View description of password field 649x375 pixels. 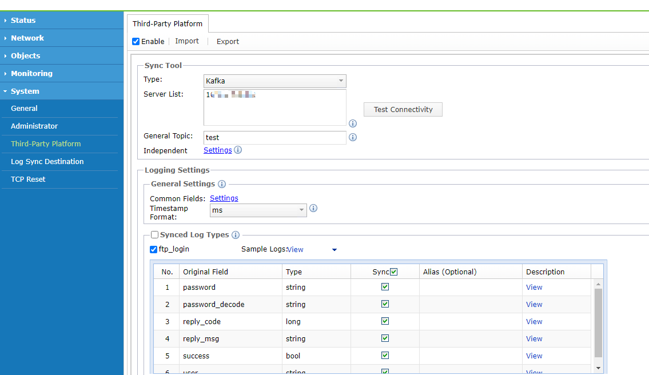click(534, 287)
